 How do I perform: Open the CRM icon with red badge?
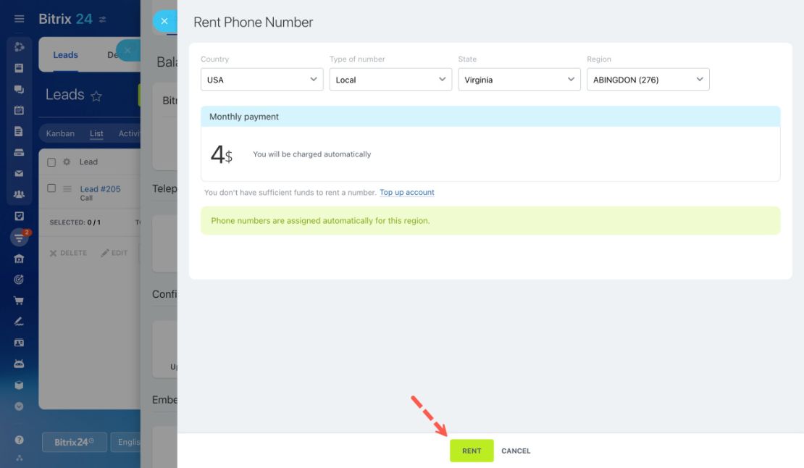pyautogui.click(x=20, y=238)
